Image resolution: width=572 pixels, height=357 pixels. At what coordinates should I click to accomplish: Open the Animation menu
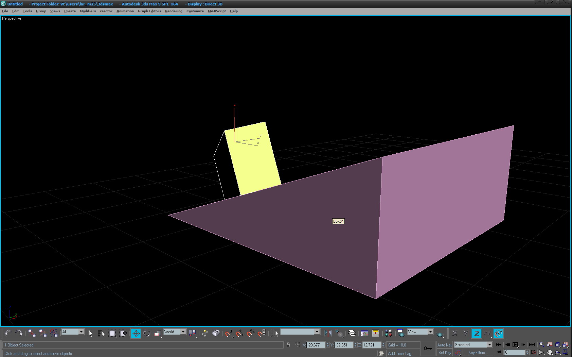(125, 11)
